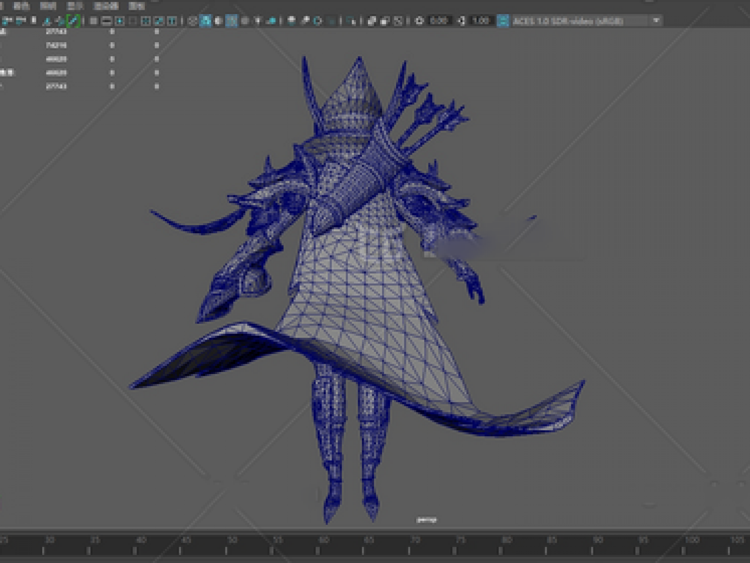Toggle the viewport Grid display
Image resolution: width=750 pixels, height=563 pixels.
click(94, 21)
